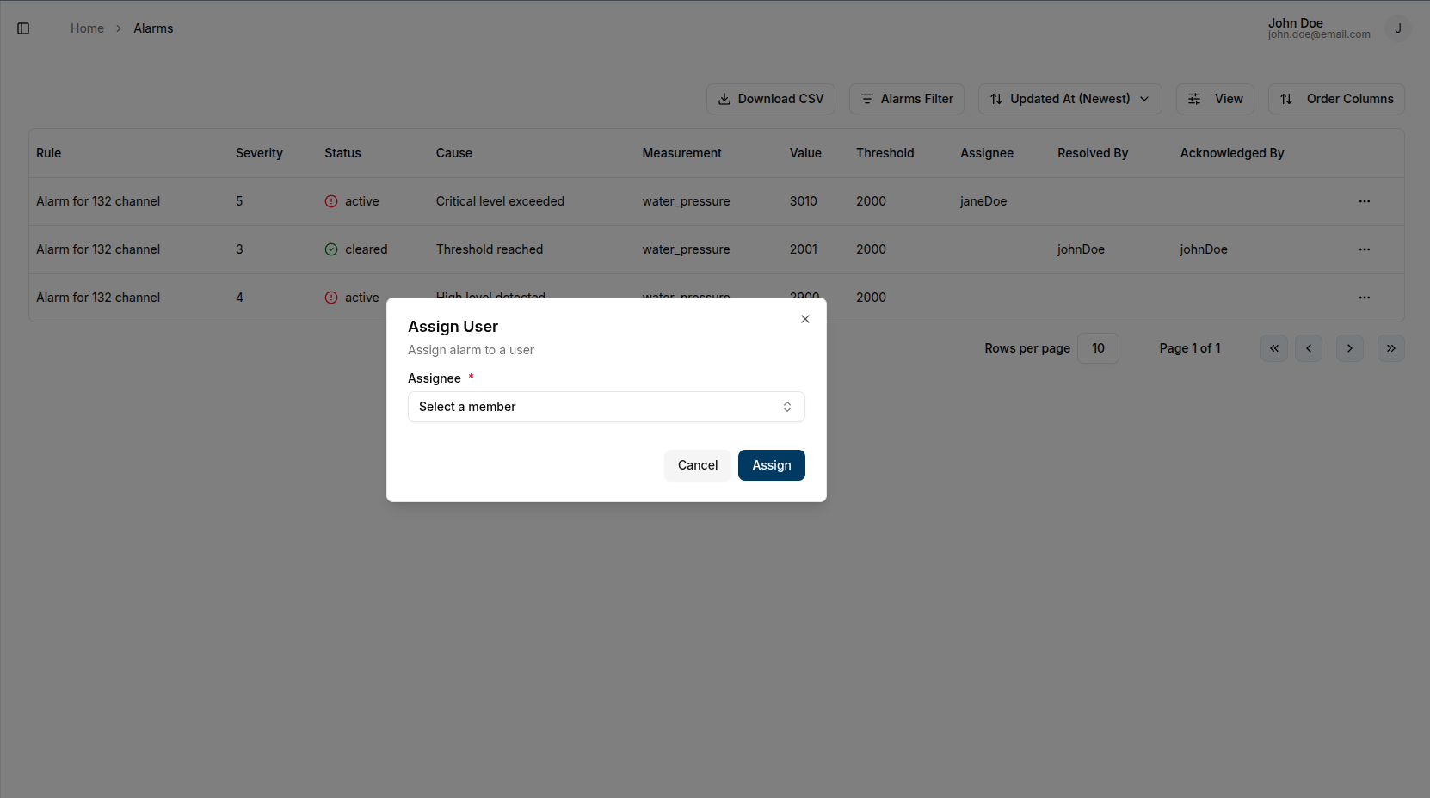Go to the next page of alarms

[x=1349, y=348]
